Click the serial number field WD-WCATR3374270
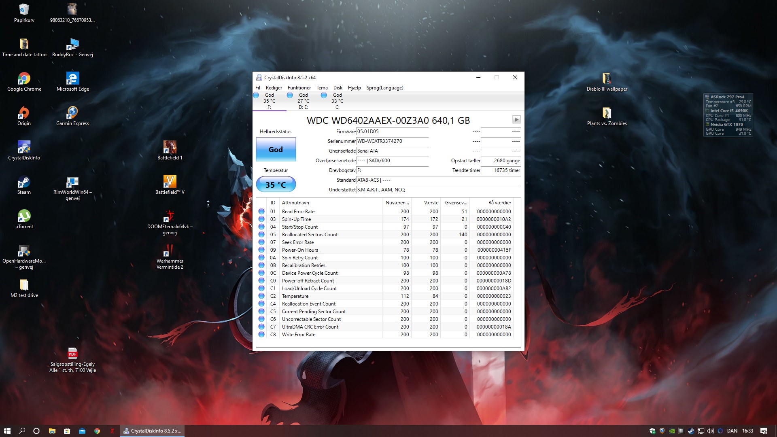Viewport: 777px width, 437px height. click(392, 141)
